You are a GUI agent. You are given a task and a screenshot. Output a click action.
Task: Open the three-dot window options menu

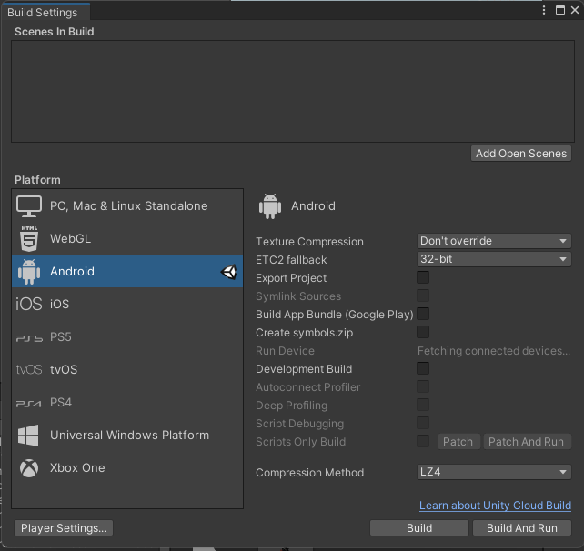pos(544,10)
